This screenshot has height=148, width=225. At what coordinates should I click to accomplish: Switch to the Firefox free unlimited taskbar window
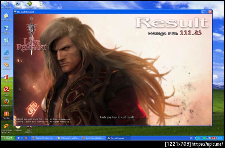[93, 138]
